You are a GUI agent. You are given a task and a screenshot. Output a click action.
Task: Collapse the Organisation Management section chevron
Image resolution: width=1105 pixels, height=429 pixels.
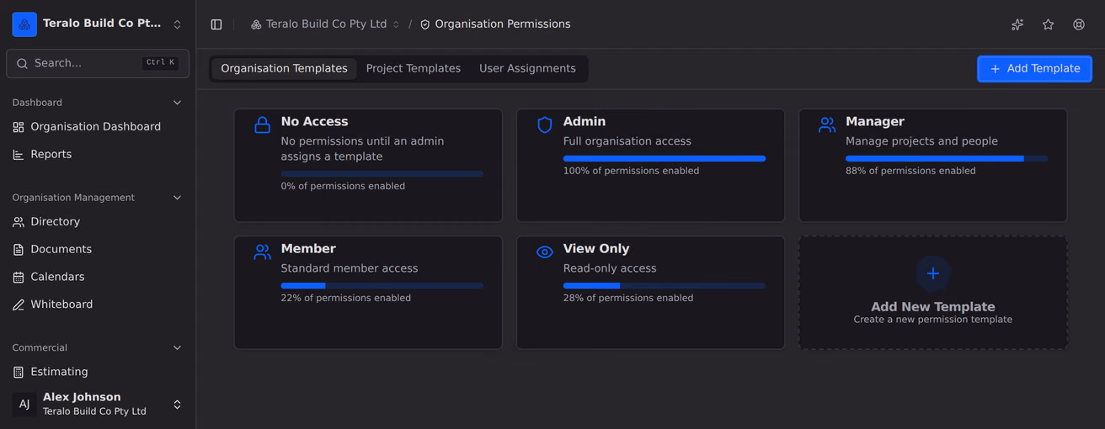pos(177,198)
